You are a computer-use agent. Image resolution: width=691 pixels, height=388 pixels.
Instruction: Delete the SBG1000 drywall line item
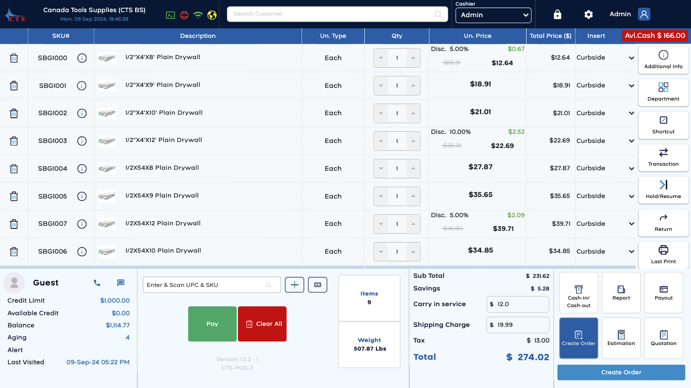click(14, 58)
